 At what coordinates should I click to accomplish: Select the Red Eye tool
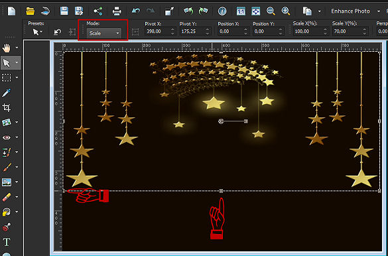pyautogui.click(x=7, y=137)
